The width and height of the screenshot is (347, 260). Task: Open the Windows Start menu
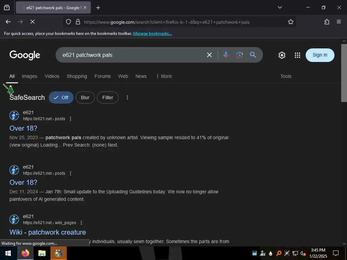8,253
